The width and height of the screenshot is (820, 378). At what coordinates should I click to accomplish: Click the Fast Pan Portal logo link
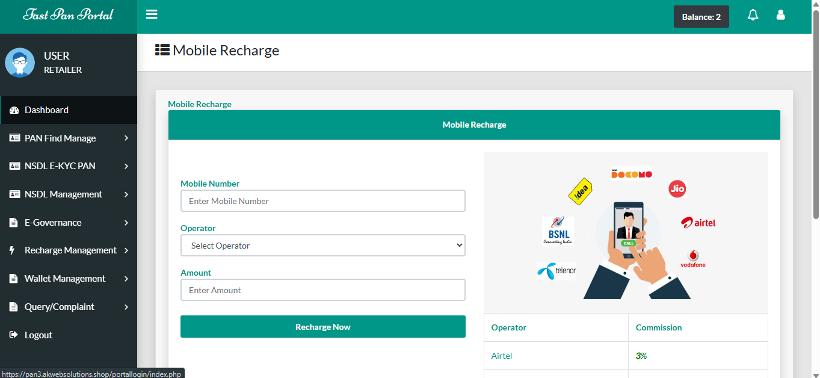pyautogui.click(x=68, y=15)
